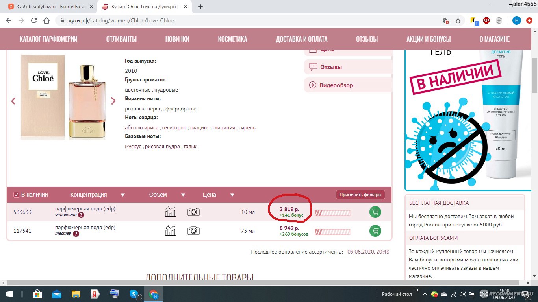Open the Отзывы side button

point(348,67)
